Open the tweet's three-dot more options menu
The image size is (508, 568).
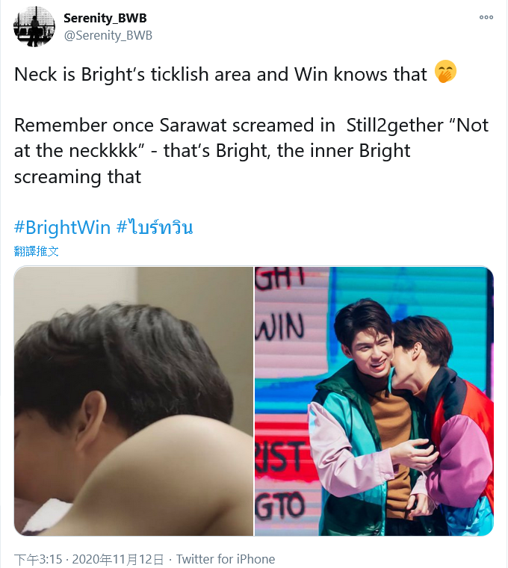click(486, 17)
